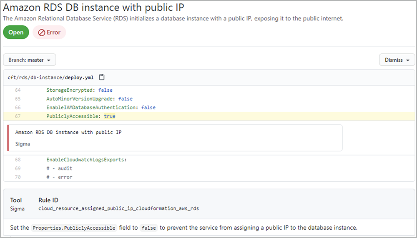This screenshot has height=238, width=417.
Task: Select line number 65
Action: (x=18, y=99)
